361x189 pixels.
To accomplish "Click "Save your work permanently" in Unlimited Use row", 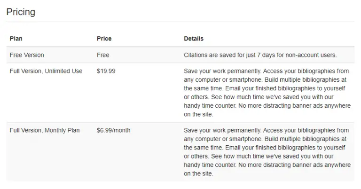I will point(222,71).
